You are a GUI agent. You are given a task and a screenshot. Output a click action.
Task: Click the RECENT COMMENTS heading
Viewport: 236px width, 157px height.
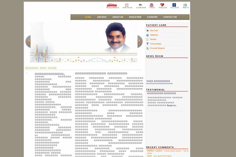tap(160, 147)
